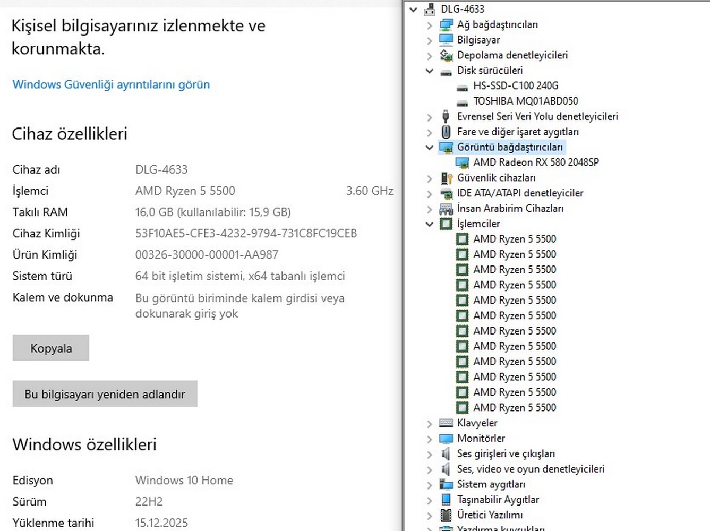Viewport: 710px width, 531px height.
Task: Collapse the İşlemciler processor list
Action: (x=430, y=224)
